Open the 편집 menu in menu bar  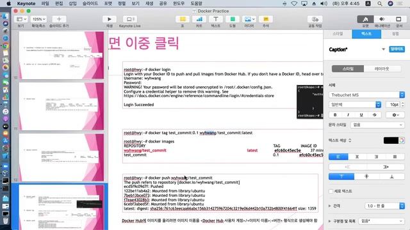(59, 3)
